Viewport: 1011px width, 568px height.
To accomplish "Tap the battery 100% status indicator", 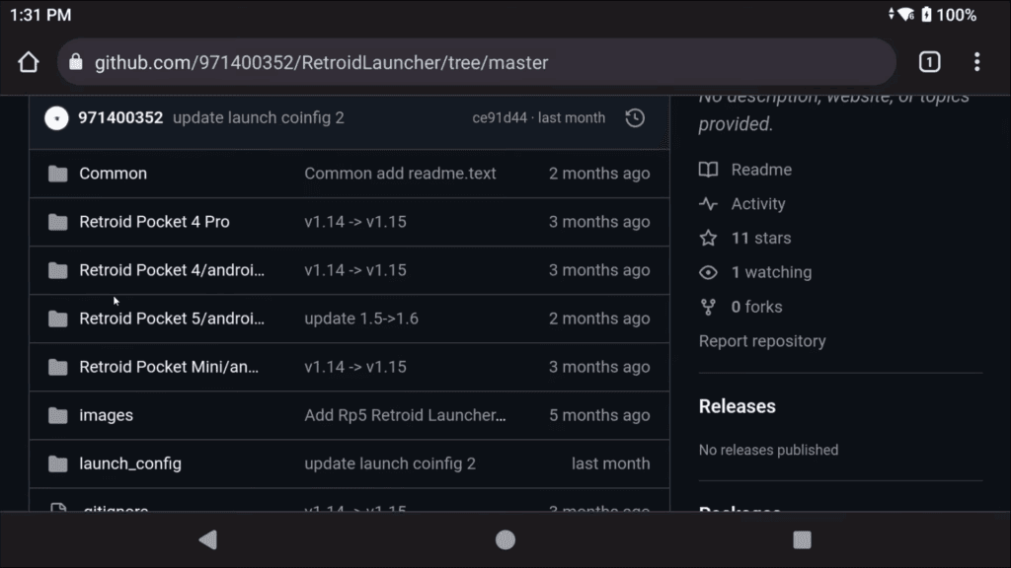I will pos(949,14).
